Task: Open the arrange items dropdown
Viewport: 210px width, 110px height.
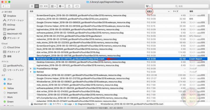Action: [x=53, y=6]
